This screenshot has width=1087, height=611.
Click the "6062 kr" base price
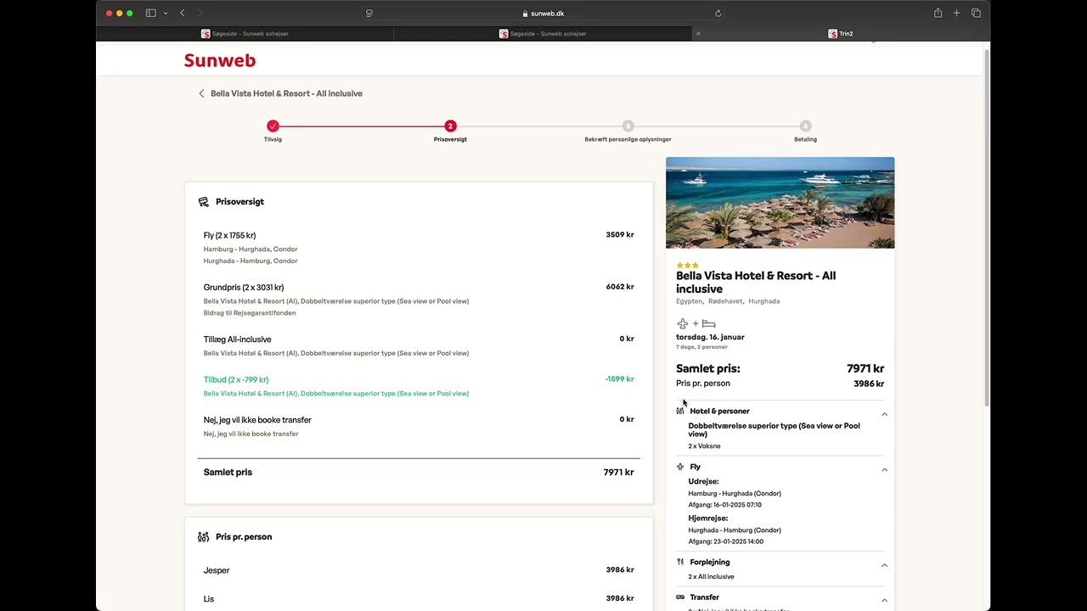[x=620, y=287]
